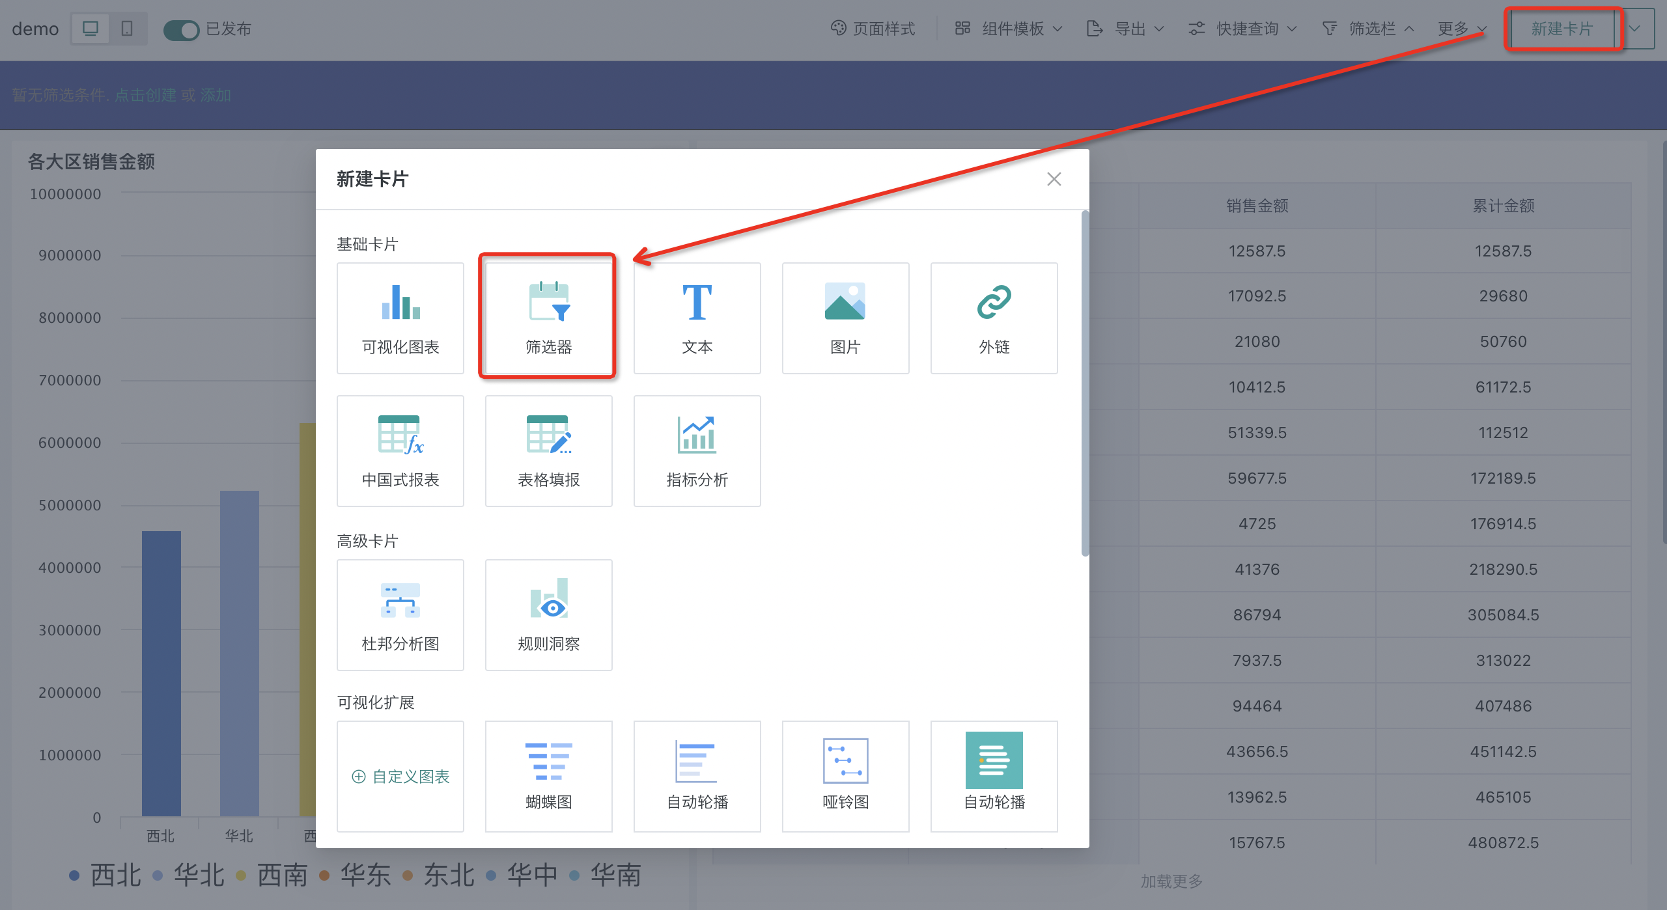Select the 可视化图表 card
Screen dimensions: 1667x910
(400, 318)
